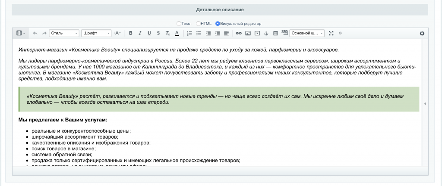Toggle italic formatting
This screenshot has width=442, height=186.
tap(140, 33)
